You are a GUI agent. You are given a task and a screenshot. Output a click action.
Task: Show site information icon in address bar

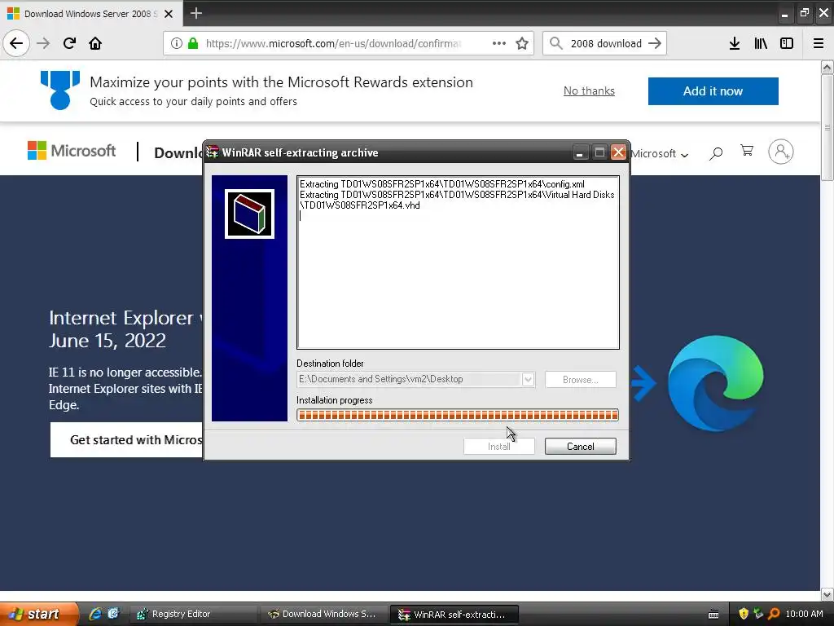pos(177,43)
